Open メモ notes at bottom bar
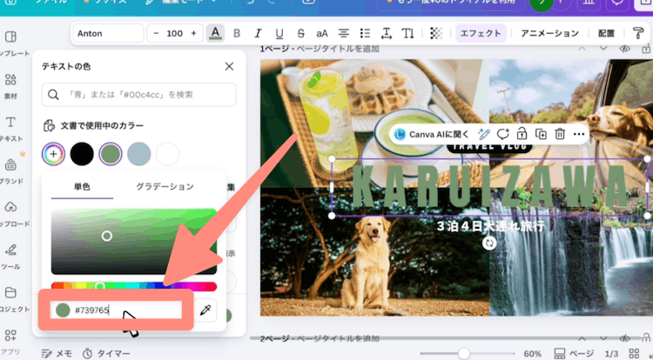653x360 pixels. tap(57, 354)
